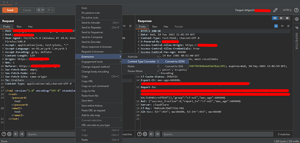This screenshot has width=300, height=143.
Task: Select top-bottom layout toggle
Action: pyautogui.click(x=281, y=18)
